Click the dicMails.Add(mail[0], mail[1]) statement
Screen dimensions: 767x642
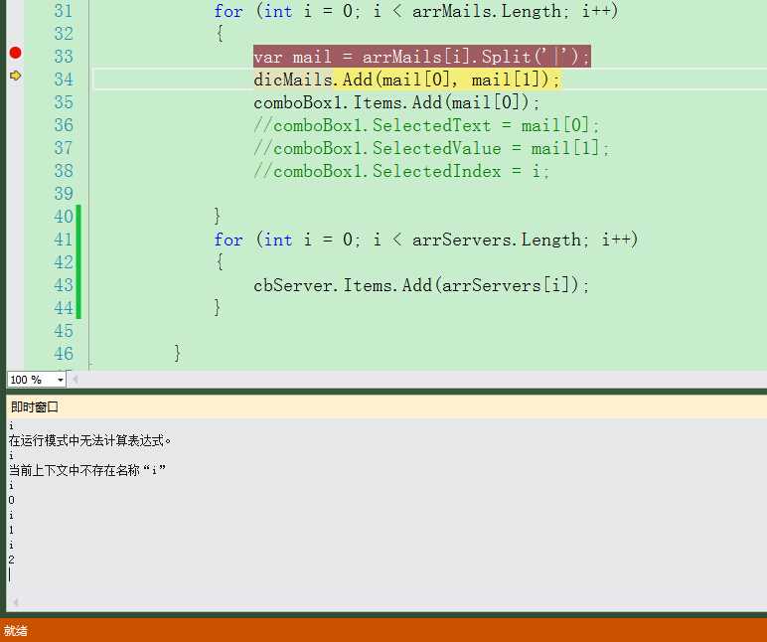[407, 80]
